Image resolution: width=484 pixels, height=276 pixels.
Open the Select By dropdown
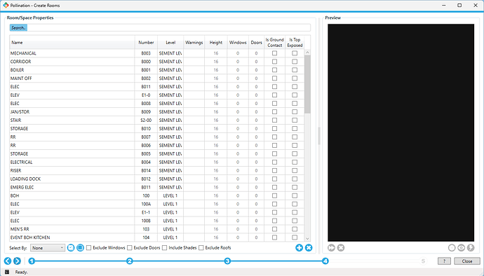(x=48, y=247)
